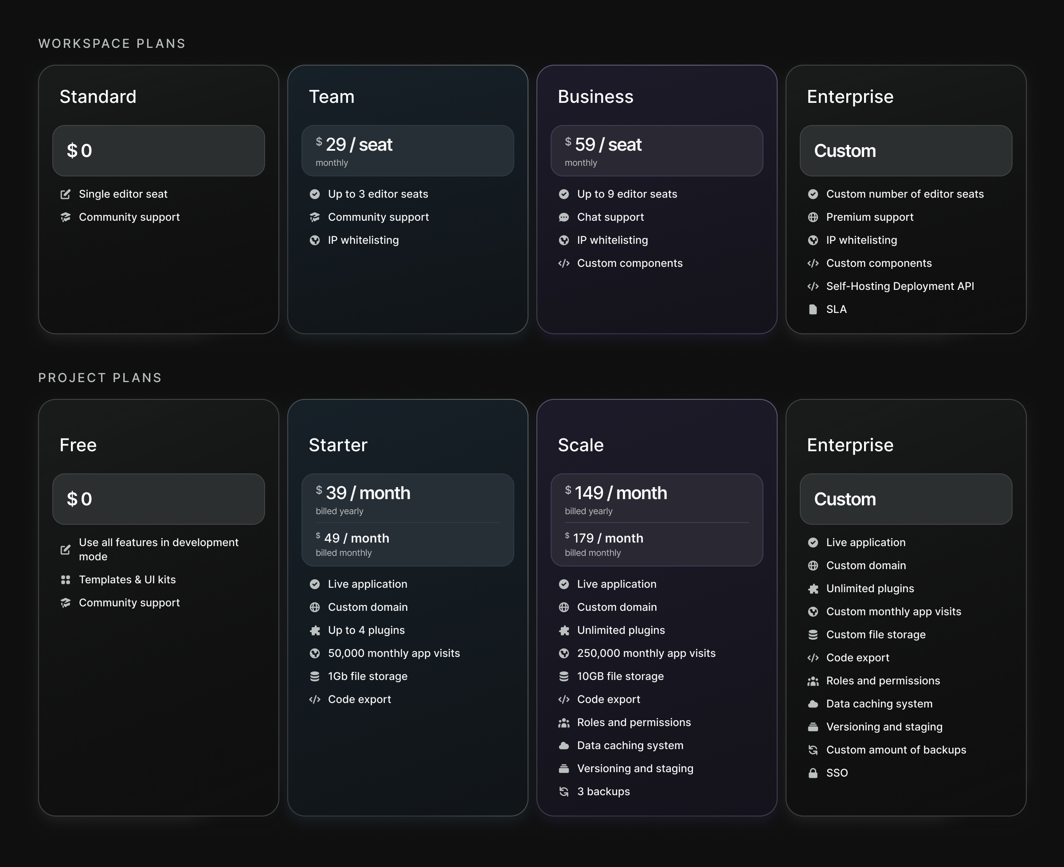Click the checkmark icon for Up to 3 editor seats
The height and width of the screenshot is (867, 1064).
click(315, 194)
